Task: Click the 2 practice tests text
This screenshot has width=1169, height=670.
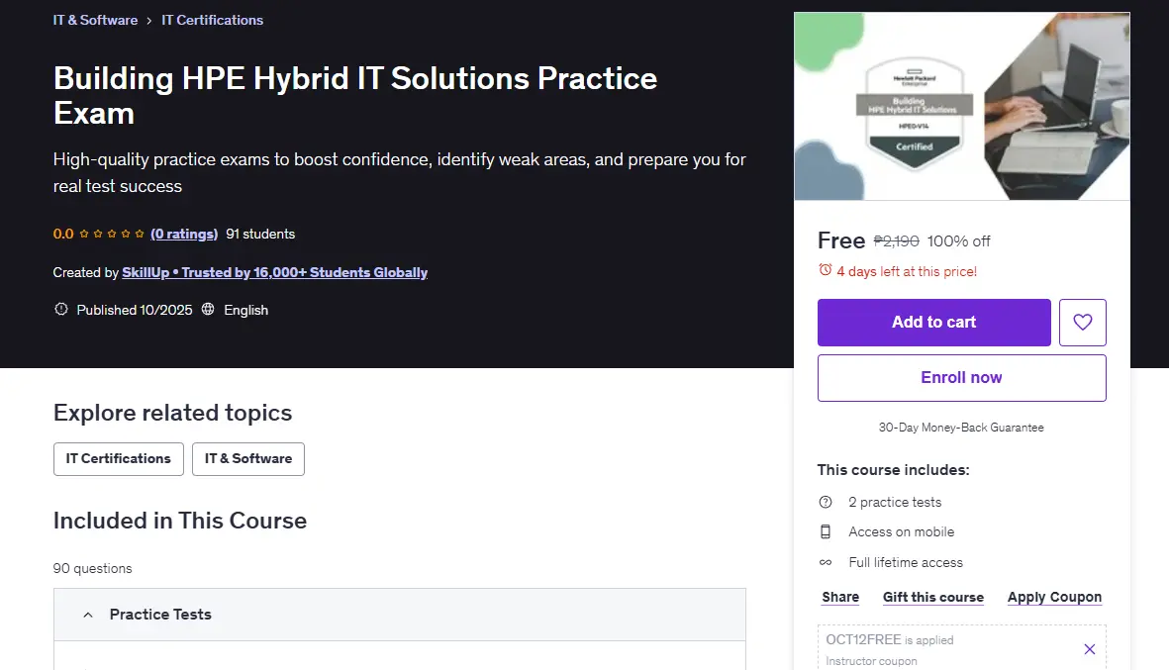Action: pyautogui.click(x=895, y=503)
